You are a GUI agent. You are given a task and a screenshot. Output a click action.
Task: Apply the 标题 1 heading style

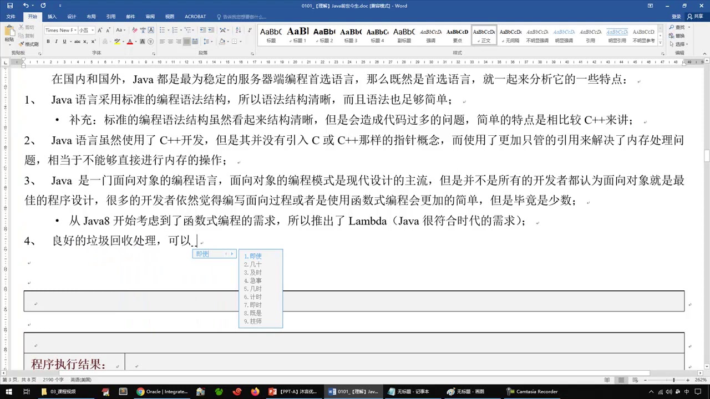[298, 35]
